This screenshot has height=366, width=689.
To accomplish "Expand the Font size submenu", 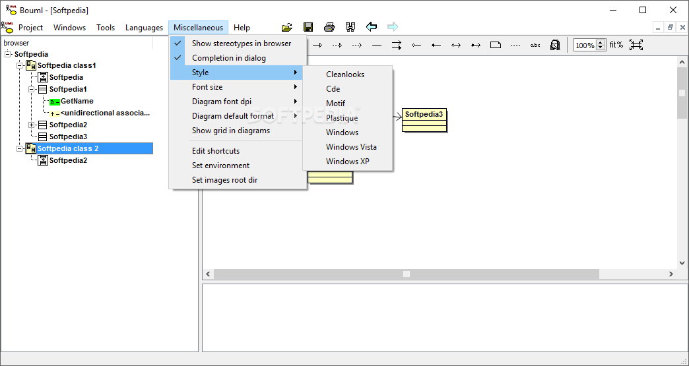I will point(238,87).
